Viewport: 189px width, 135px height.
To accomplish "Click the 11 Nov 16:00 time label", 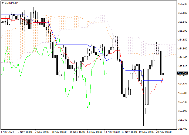I will 77,132.
